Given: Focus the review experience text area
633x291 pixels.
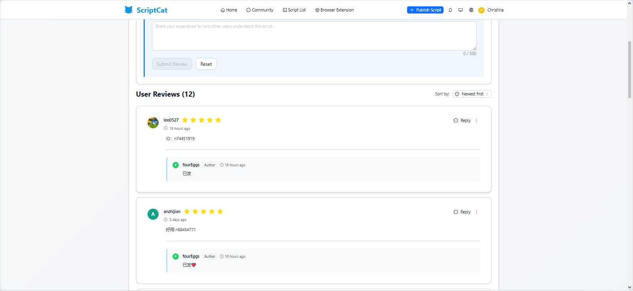Looking at the screenshot, I should 314,36.
